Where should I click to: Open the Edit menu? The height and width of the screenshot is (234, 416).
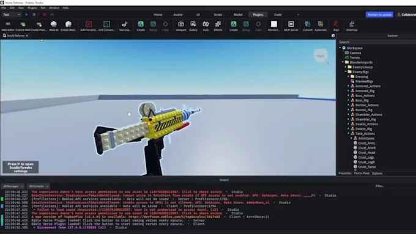(x=12, y=8)
